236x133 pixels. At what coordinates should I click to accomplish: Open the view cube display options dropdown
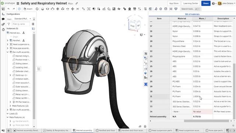143,35
